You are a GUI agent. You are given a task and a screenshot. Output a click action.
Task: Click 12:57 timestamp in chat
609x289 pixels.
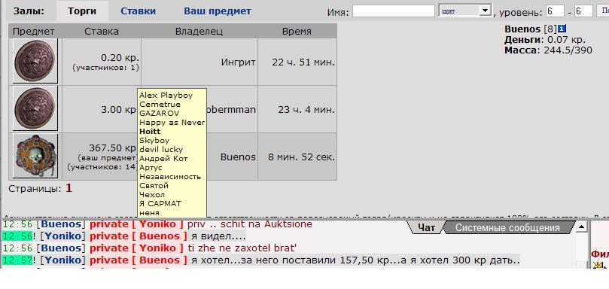point(17,260)
